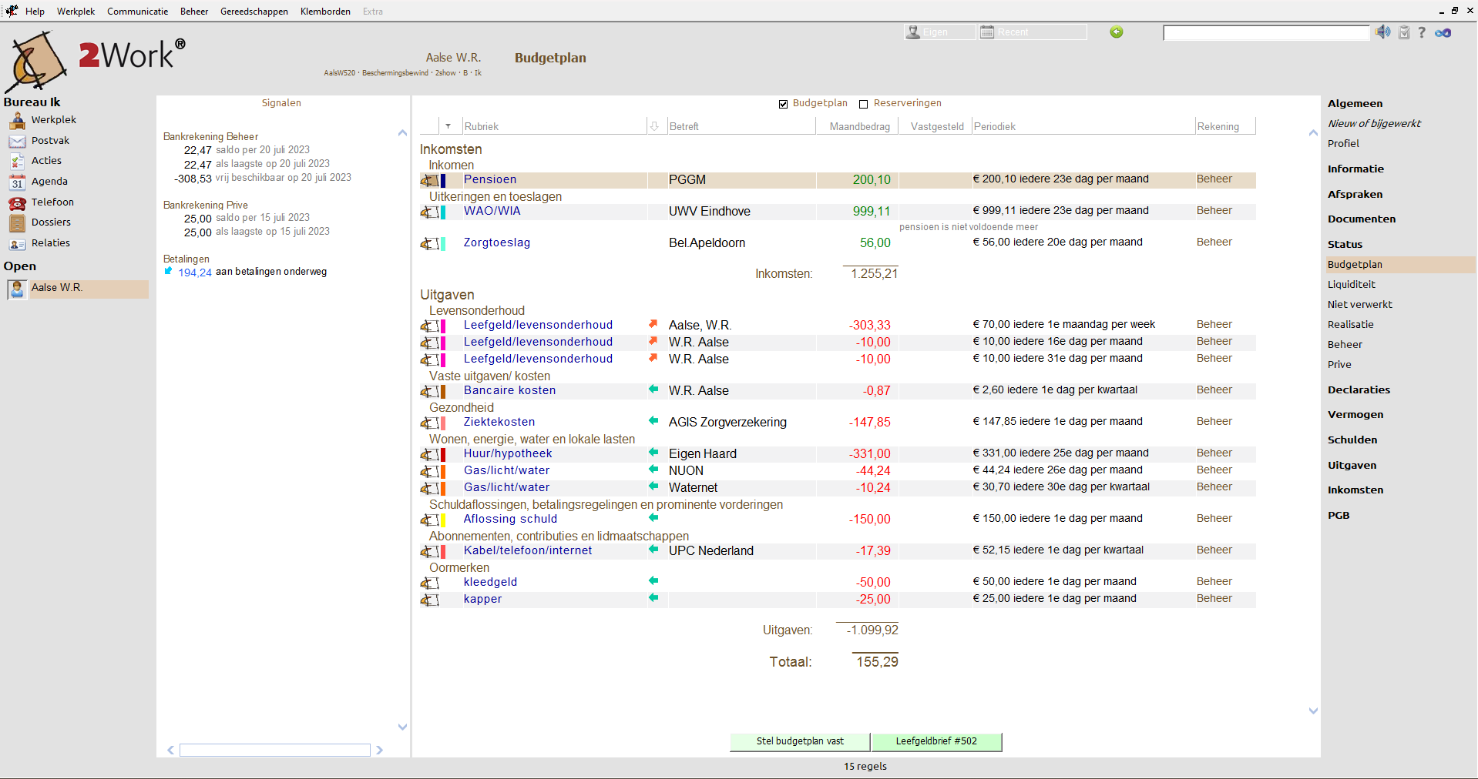Click the green back arrow in the toolbar
The image size is (1478, 779).
tap(1116, 32)
